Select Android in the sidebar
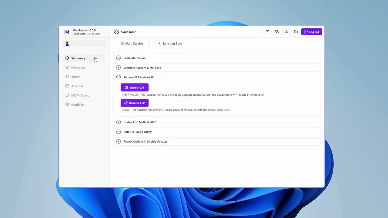This screenshot has width=388, height=218. 84,86
